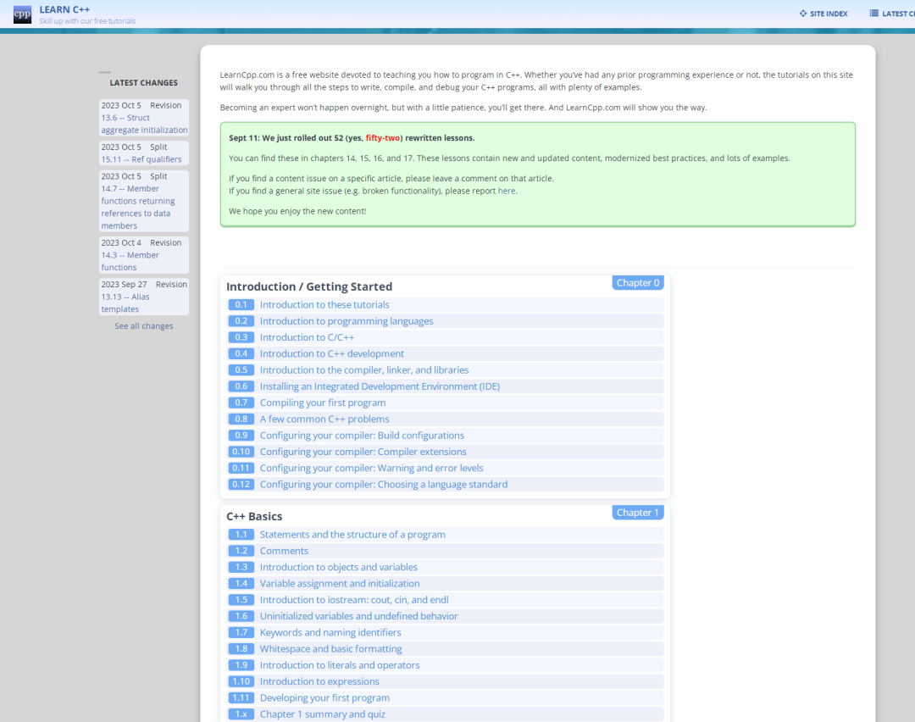Open Introduction to iostream lesson
The width and height of the screenshot is (915, 722).
tap(354, 600)
